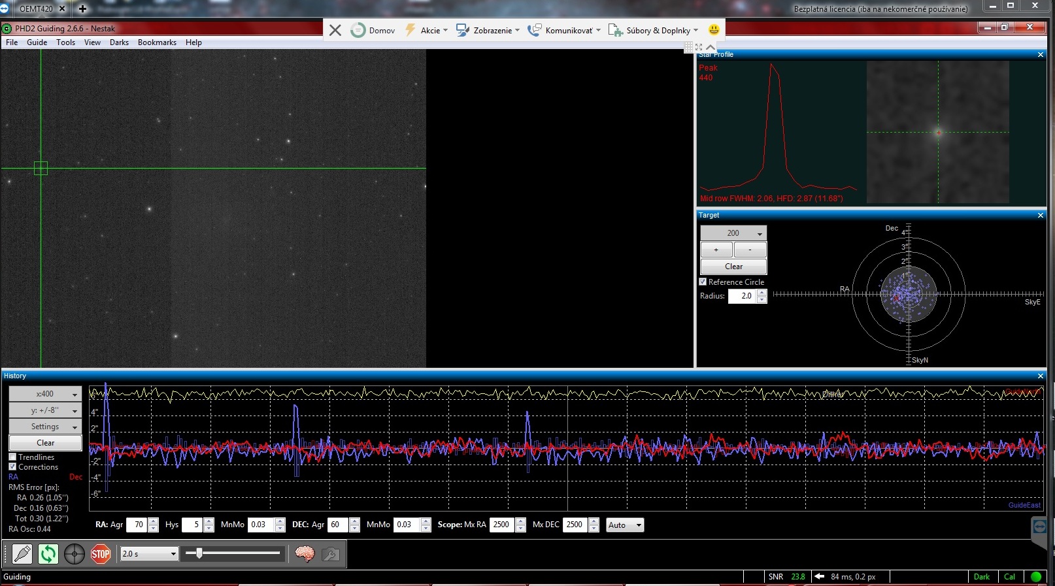The height and width of the screenshot is (586, 1055).
Task: Open the Connect Equipment USB icon
Action: [22, 554]
